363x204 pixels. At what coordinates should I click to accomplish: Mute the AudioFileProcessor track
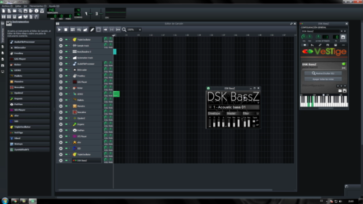[66, 63]
